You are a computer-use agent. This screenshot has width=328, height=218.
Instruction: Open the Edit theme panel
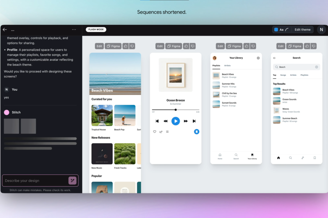pyautogui.click(x=303, y=30)
